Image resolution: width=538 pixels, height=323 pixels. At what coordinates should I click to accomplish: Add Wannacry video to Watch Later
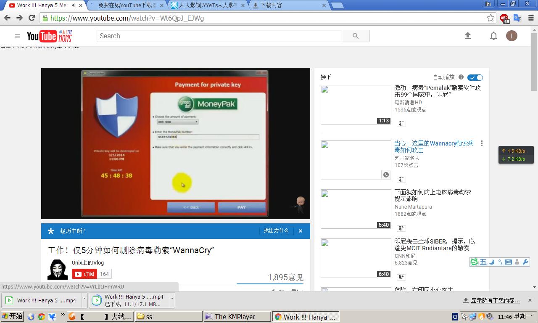tap(385, 175)
